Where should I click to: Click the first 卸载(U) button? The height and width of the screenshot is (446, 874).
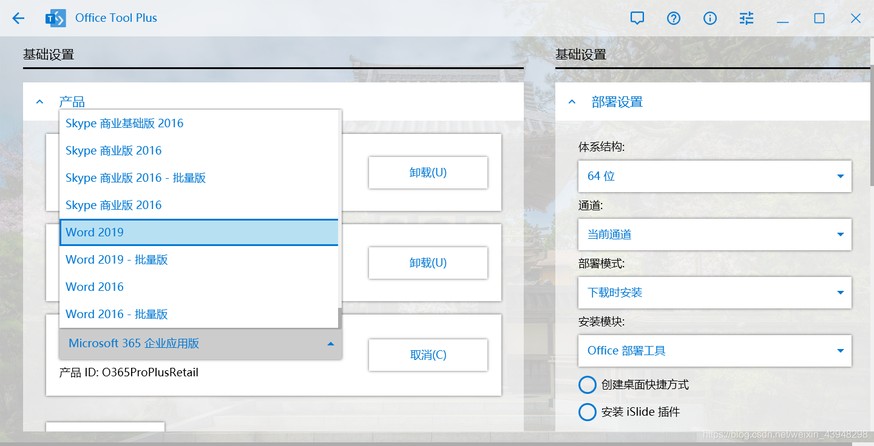[428, 173]
